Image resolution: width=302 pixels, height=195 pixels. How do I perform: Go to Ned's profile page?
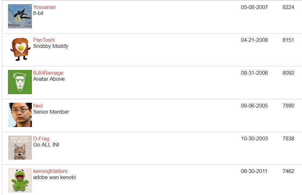click(x=38, y=106)
